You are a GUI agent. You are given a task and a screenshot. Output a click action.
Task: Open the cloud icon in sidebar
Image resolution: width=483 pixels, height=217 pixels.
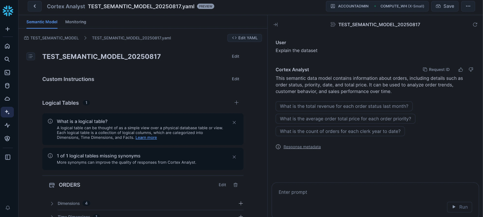pos(7,99)
